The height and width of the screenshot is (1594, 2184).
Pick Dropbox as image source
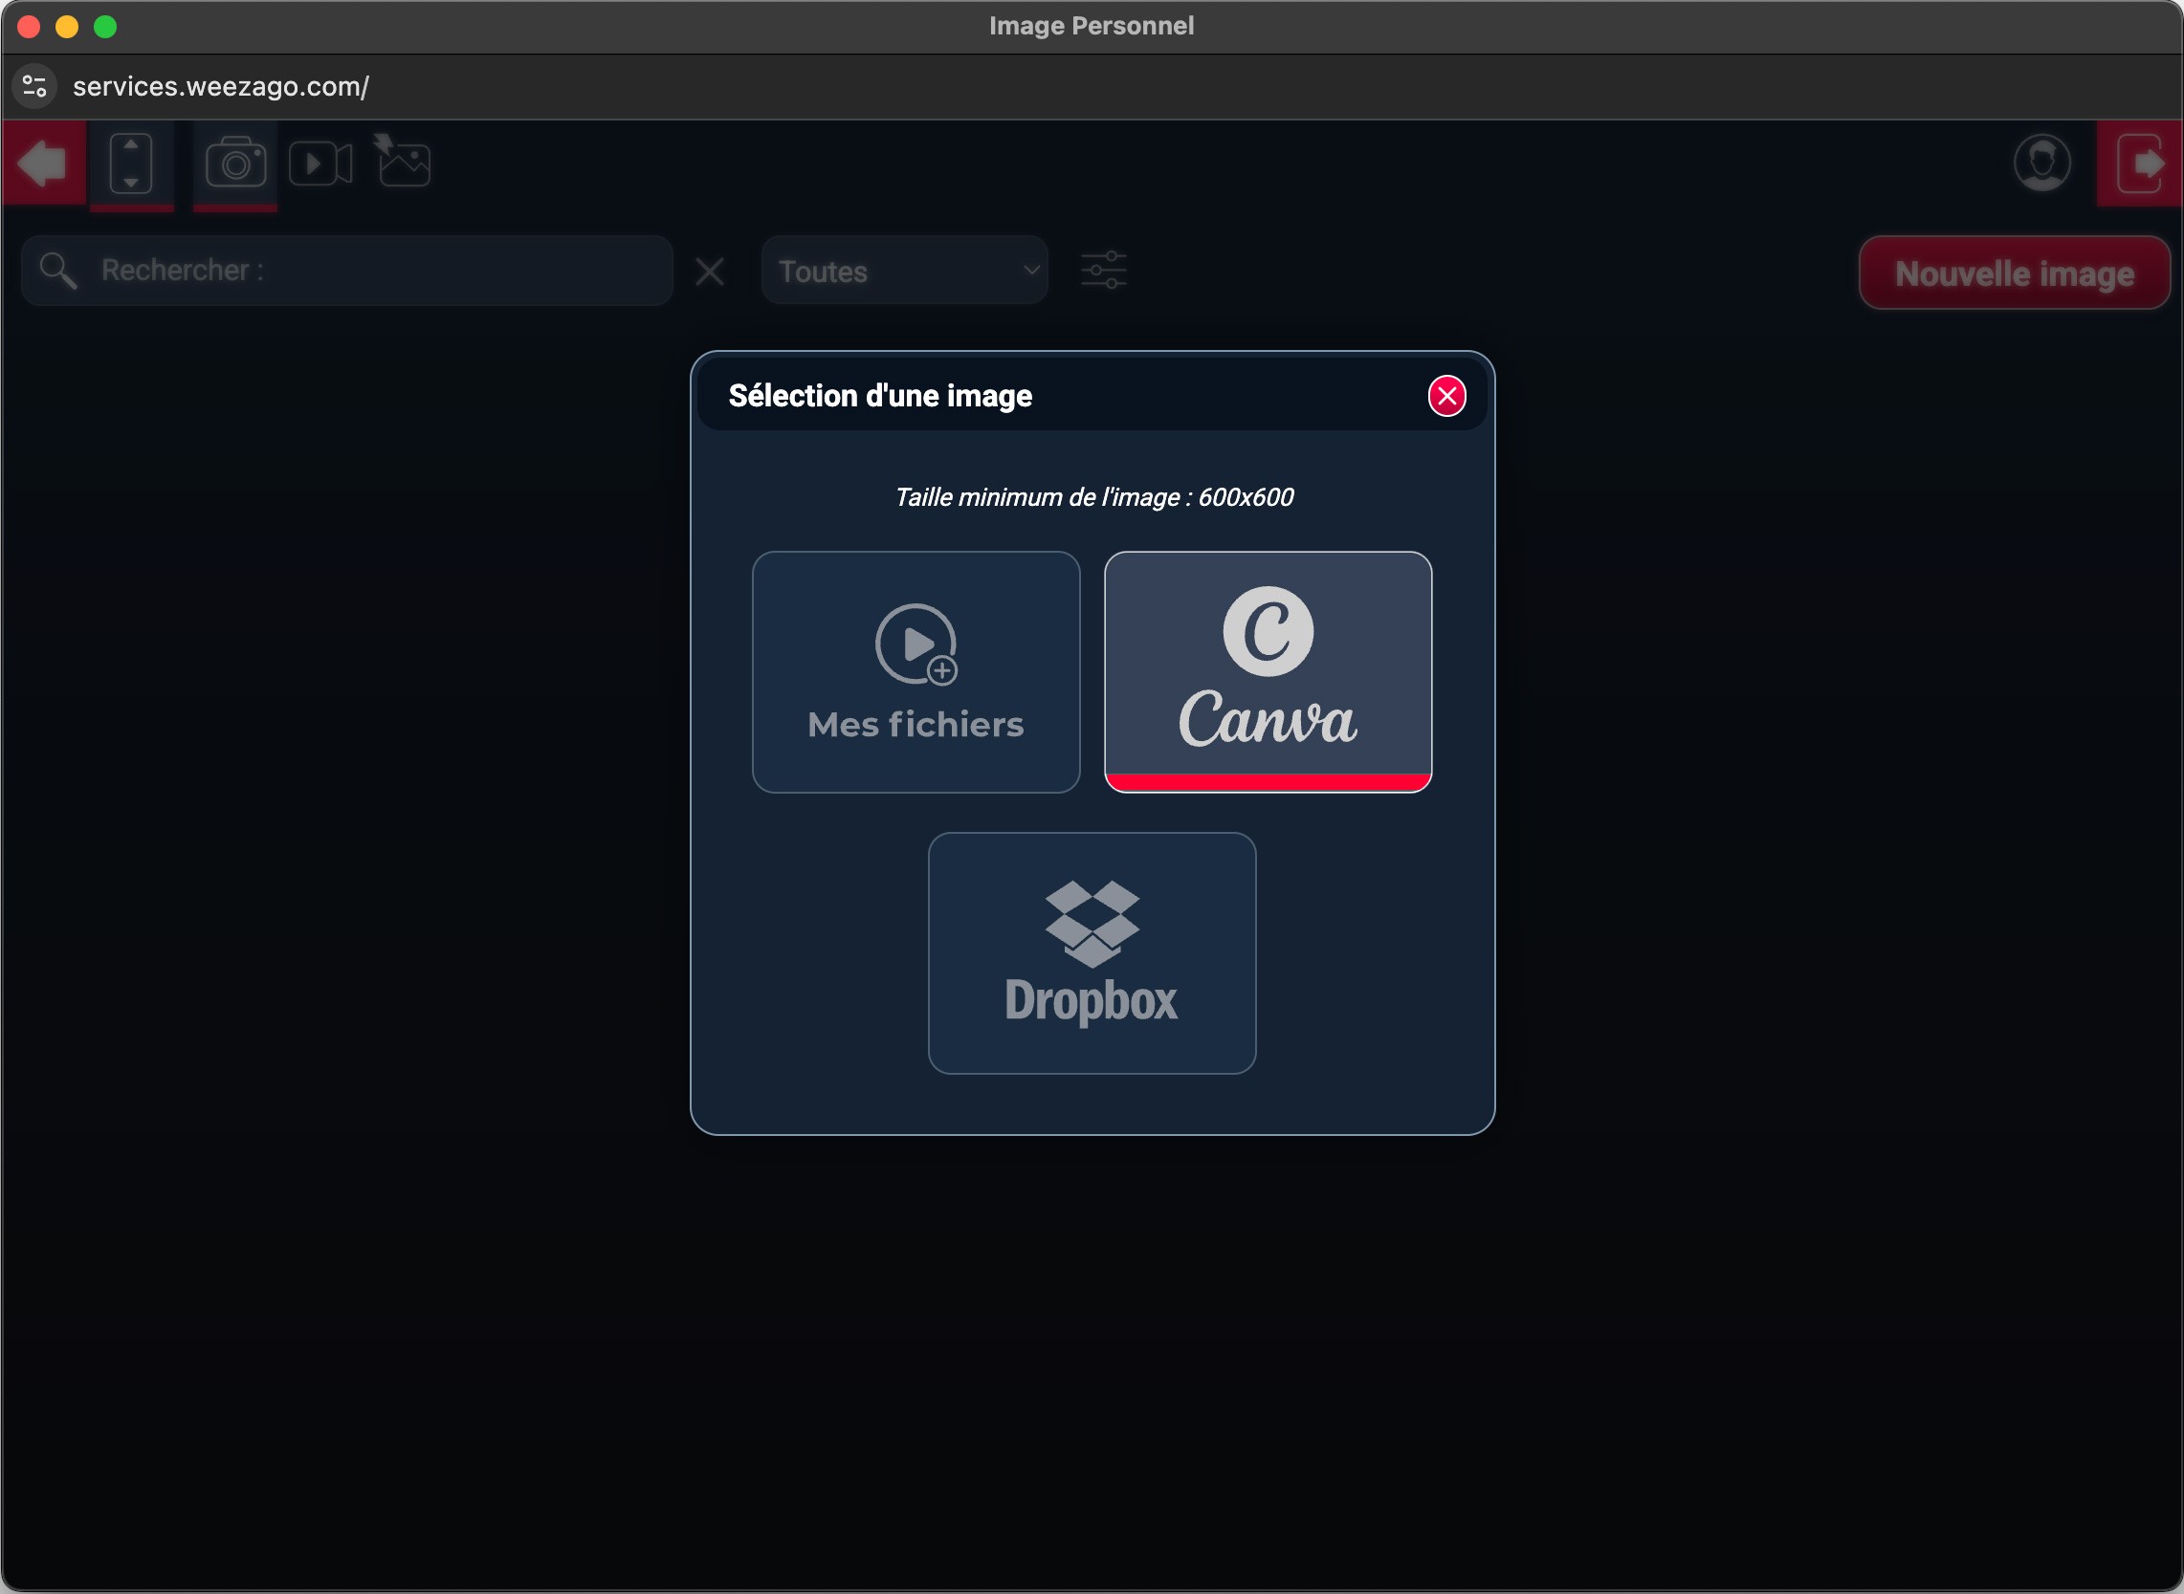(1092, 952)
